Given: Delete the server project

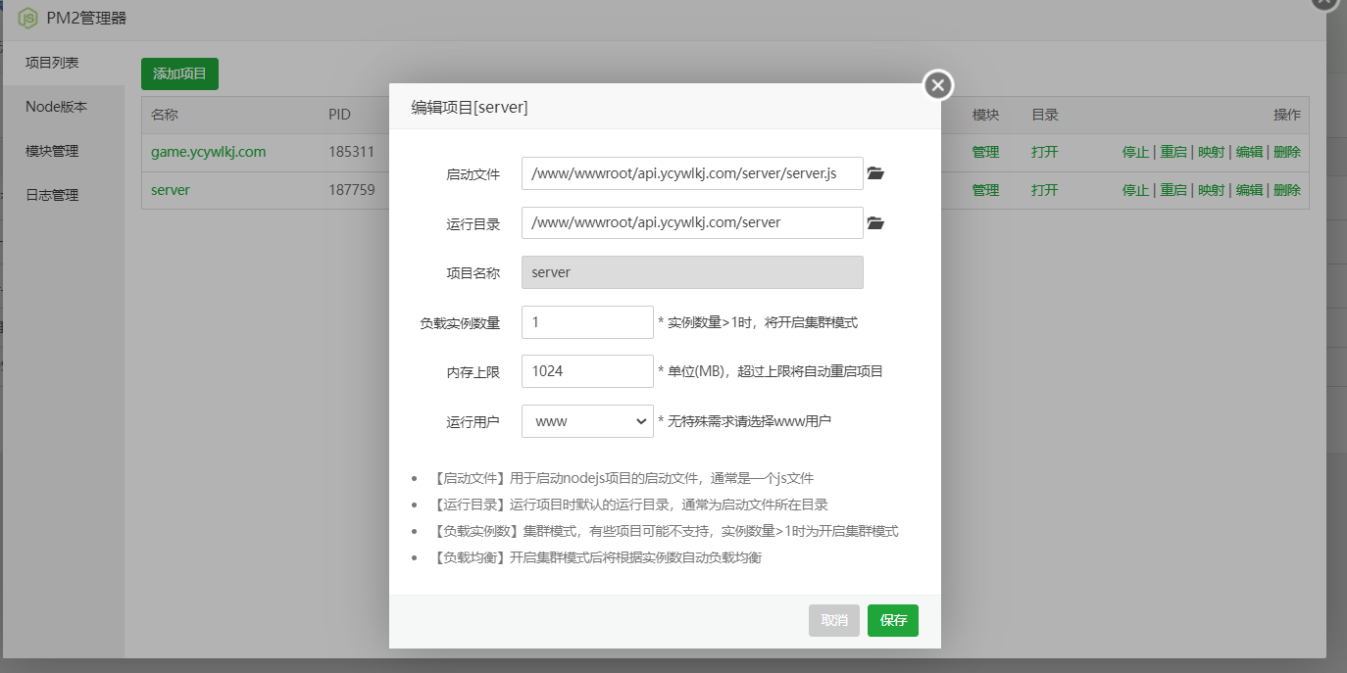Looking at the screenshot, I should [1286, 190].
